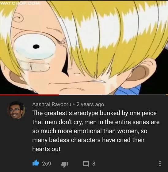
Task: Open the replies speech-bubble icon
Action: pos(86,164)
